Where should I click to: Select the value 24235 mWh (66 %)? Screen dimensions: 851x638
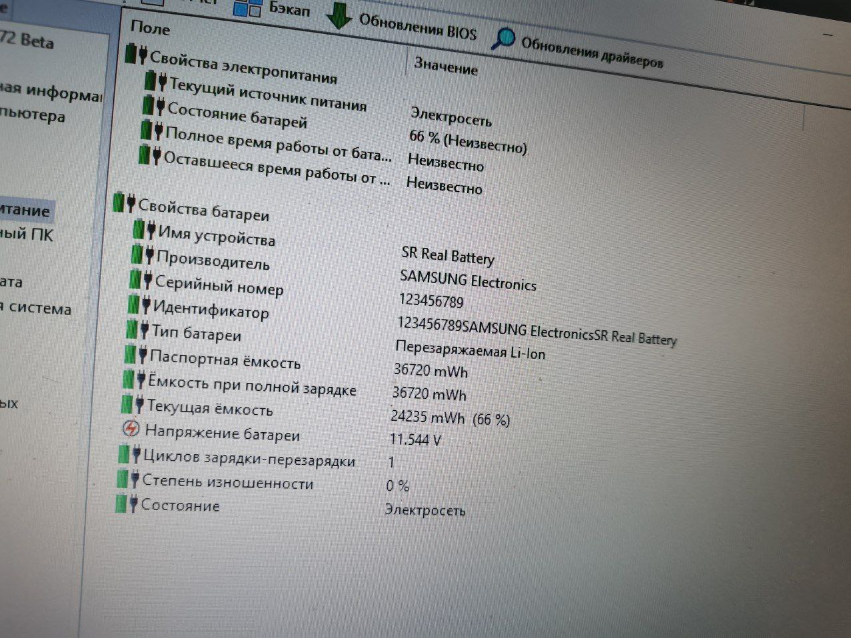(450, 418)
